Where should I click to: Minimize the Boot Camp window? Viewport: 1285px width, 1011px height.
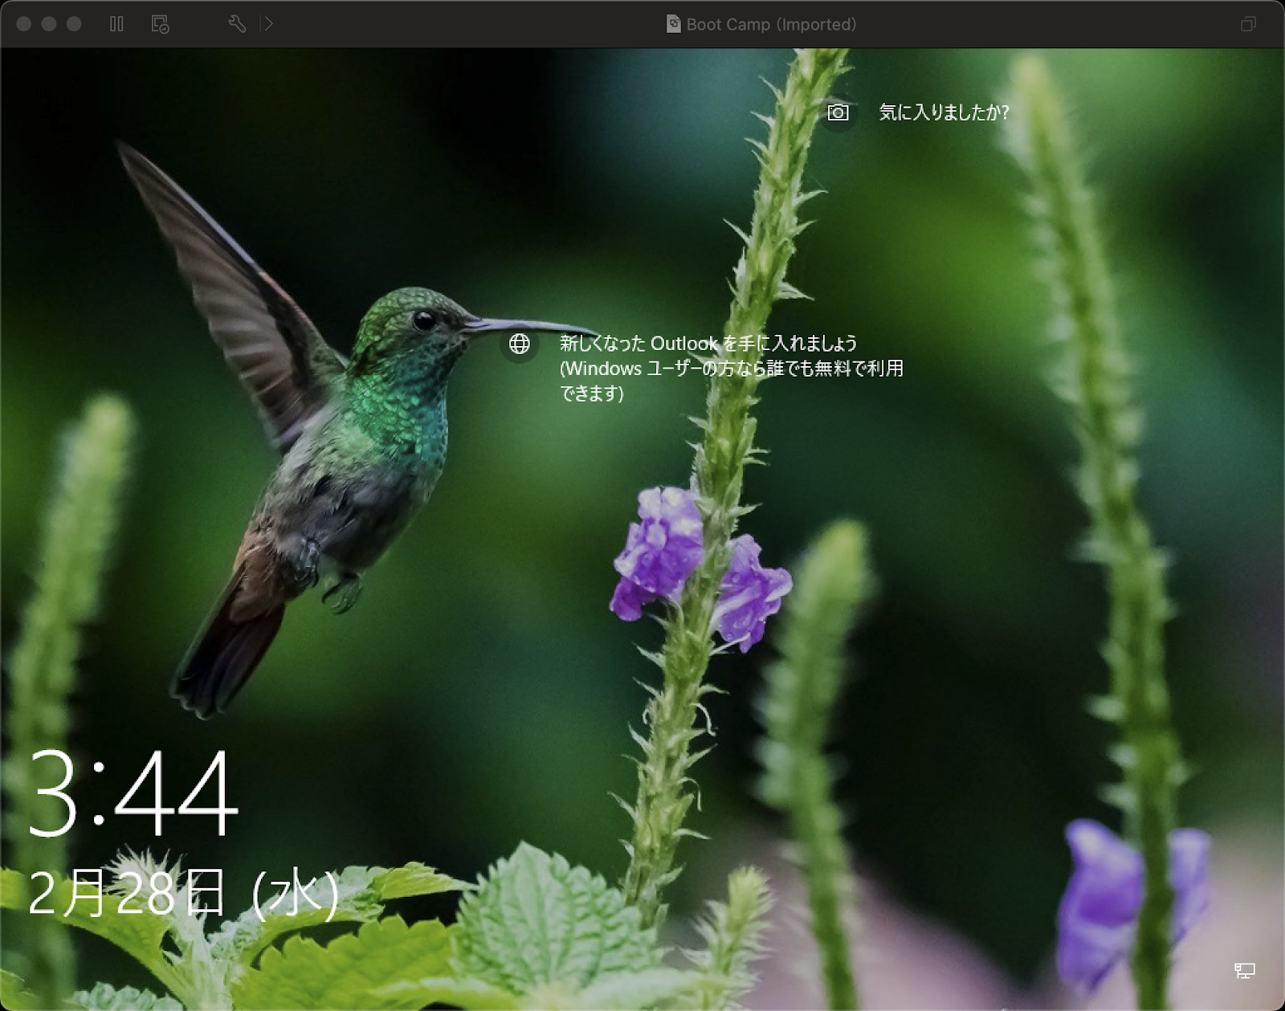(x=49, y=24)
